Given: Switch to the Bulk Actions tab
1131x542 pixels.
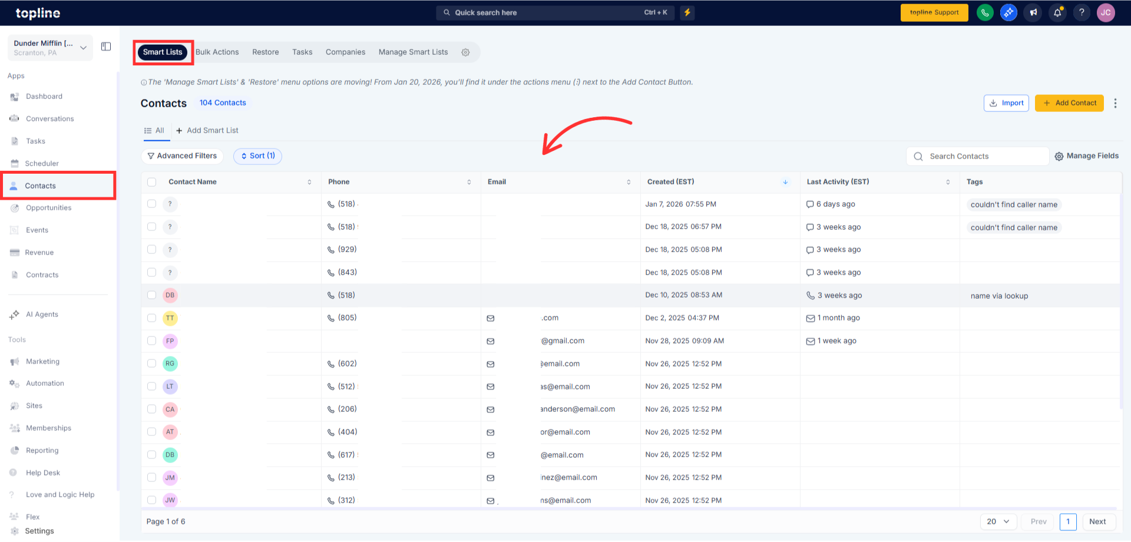Looking at the screenshot, I should (217, 52).
